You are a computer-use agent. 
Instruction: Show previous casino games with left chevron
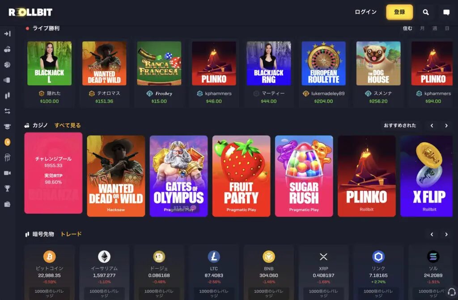point(432,125)
